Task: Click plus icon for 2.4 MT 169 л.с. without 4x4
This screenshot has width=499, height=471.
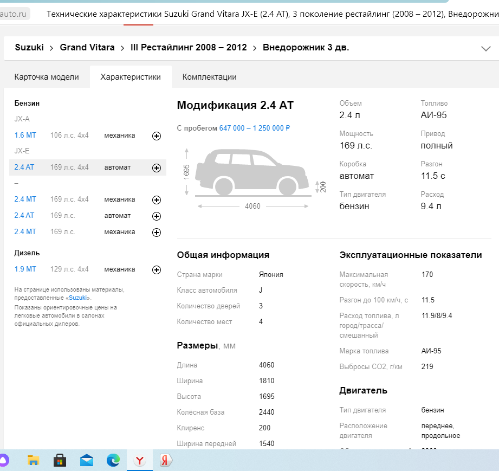Action: pyautogui.click(x=156, y=233)
